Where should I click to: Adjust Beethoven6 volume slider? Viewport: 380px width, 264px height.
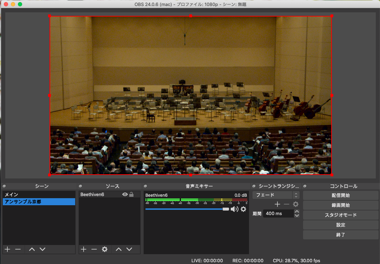tap(187, 209)
